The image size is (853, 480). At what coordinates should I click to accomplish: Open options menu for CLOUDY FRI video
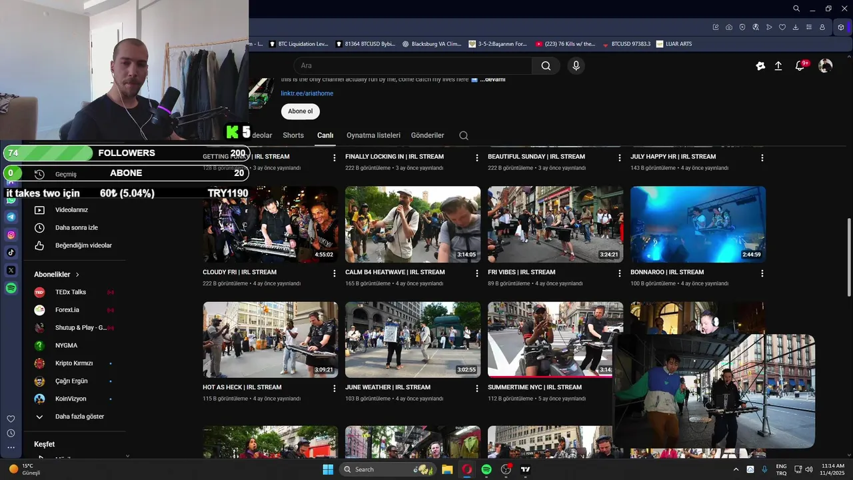click(335, 273)
